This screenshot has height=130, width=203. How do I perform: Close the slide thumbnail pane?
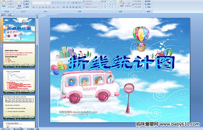(37, 15)
